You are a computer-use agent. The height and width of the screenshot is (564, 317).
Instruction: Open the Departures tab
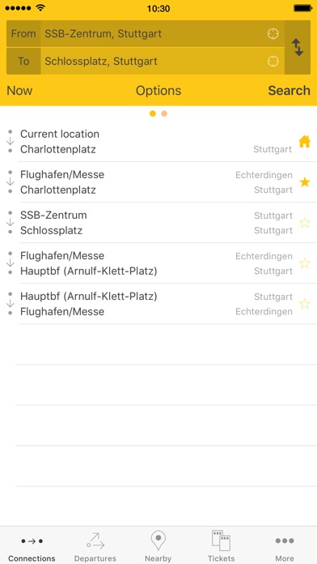[95, 546]
